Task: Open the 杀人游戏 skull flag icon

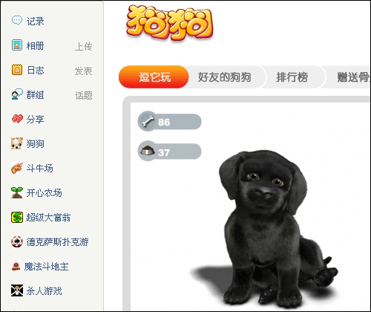Action: pos(17,290)
